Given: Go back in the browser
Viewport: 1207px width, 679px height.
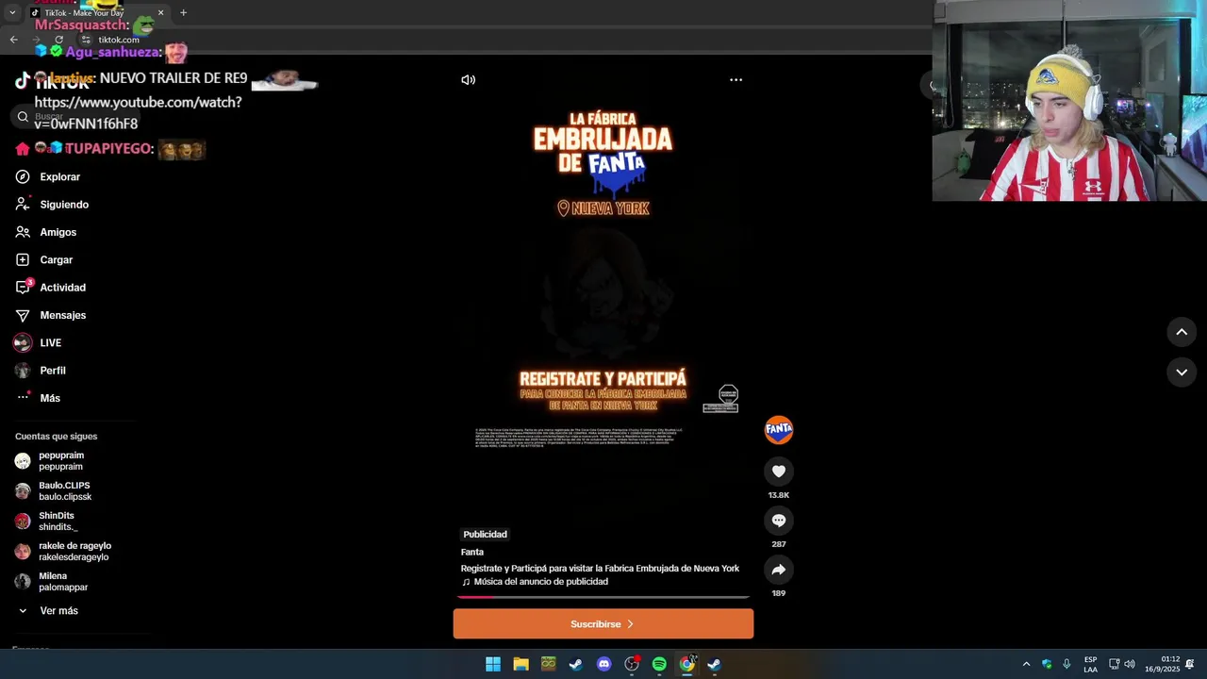Looking at the screenshot, I should [x=13, y=40].
